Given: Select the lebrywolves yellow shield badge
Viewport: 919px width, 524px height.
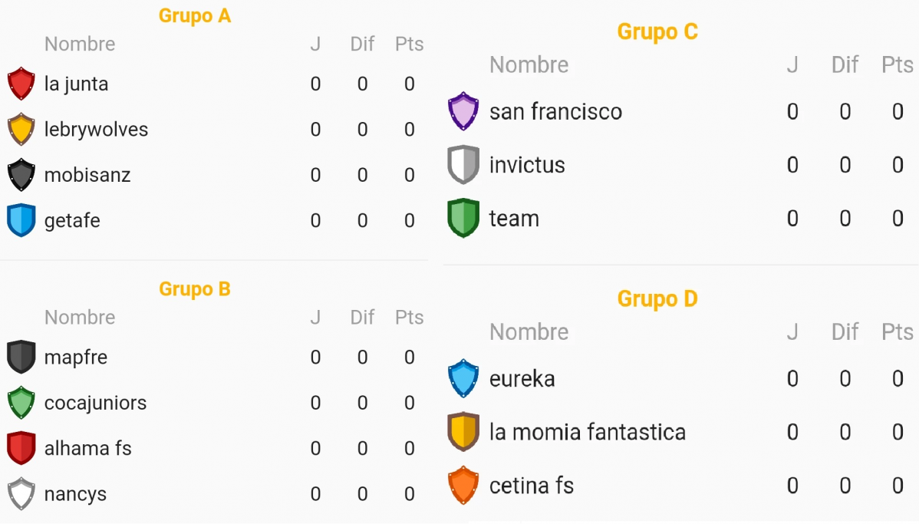Looking at the screenshot, I should coord(21,129).
